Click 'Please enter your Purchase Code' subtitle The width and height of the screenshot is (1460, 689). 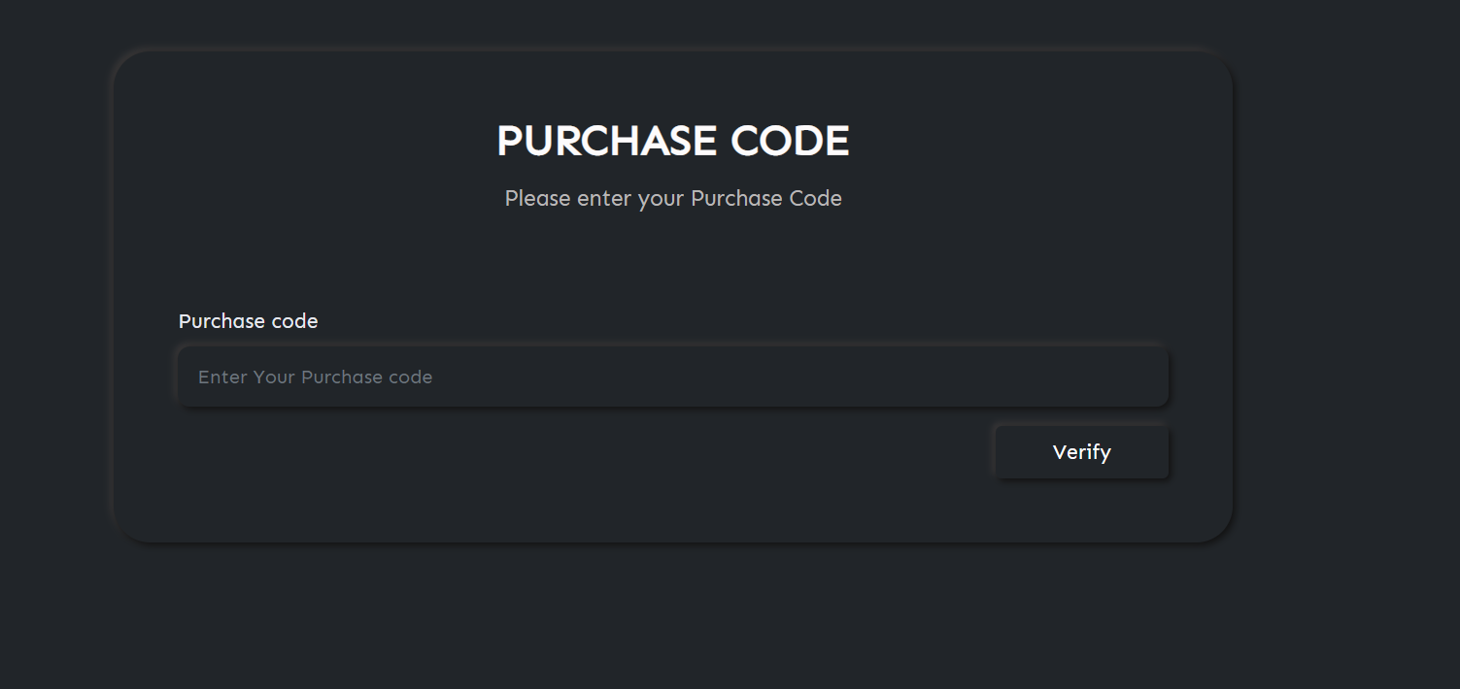pos(672,199)
